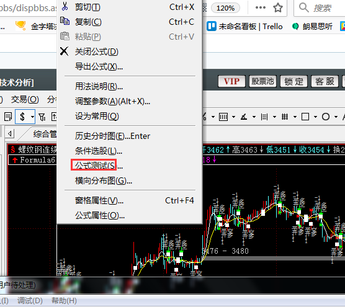
Task: Choose 剪切(T) from the context menu
Action: (130, 7)
